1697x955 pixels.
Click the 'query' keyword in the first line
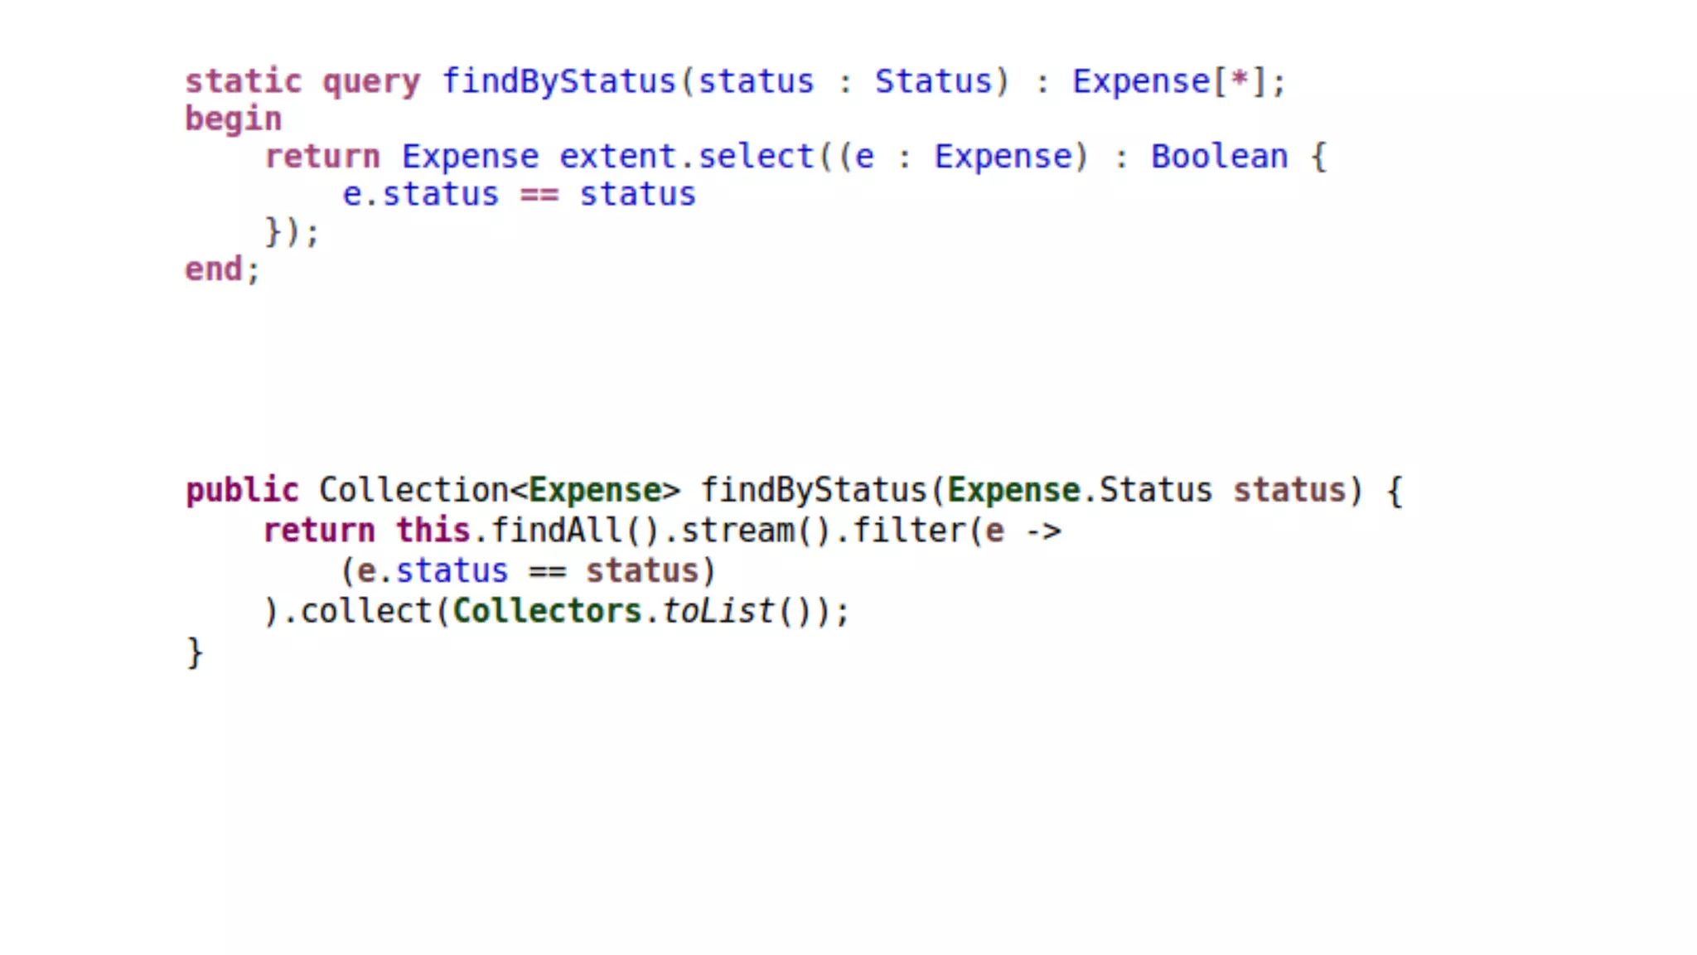click(371, 81)
